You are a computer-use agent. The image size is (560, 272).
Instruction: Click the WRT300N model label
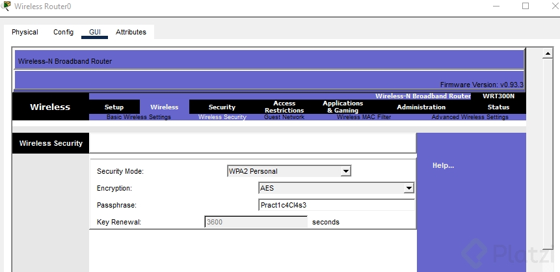[498, 96]
